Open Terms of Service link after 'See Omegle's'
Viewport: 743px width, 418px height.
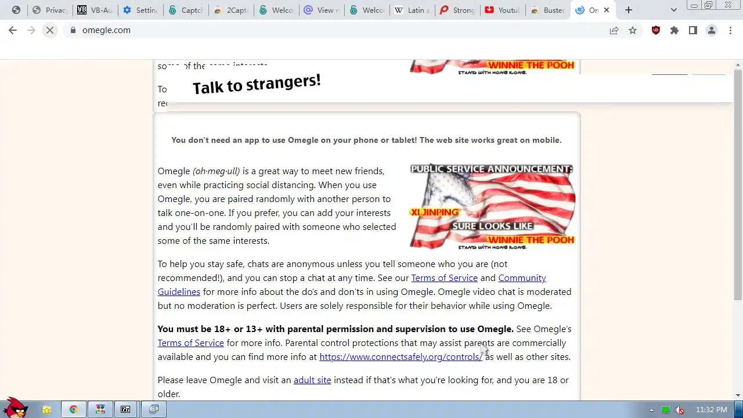[190, 343]
